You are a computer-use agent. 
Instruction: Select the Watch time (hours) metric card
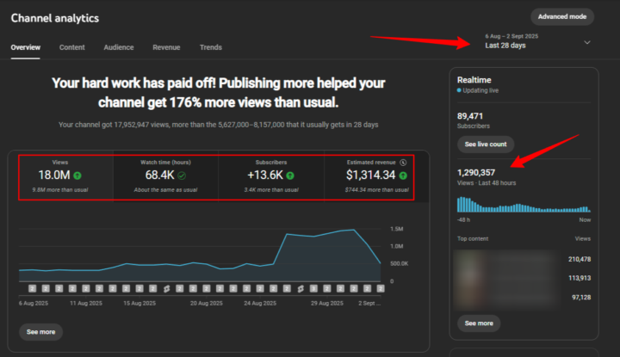click(x=165, y=177)
